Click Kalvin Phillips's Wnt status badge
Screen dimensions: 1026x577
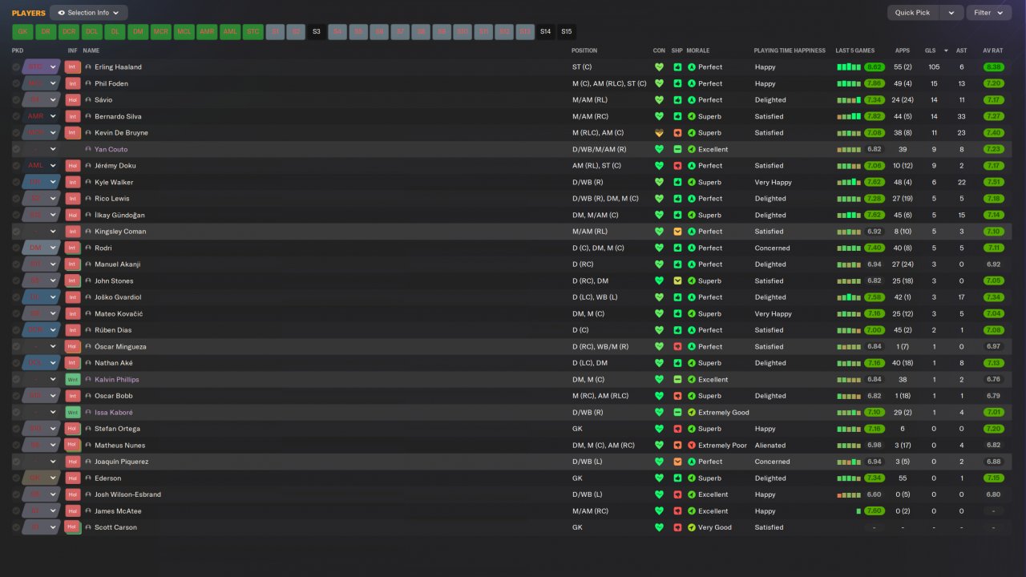73,380
